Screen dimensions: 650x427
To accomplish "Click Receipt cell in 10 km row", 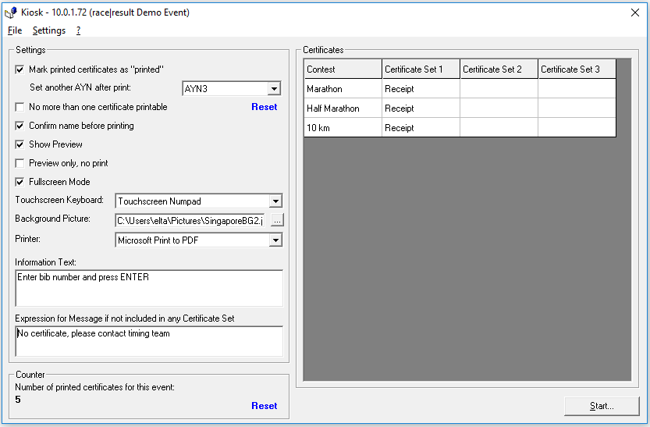I will 421,128.
